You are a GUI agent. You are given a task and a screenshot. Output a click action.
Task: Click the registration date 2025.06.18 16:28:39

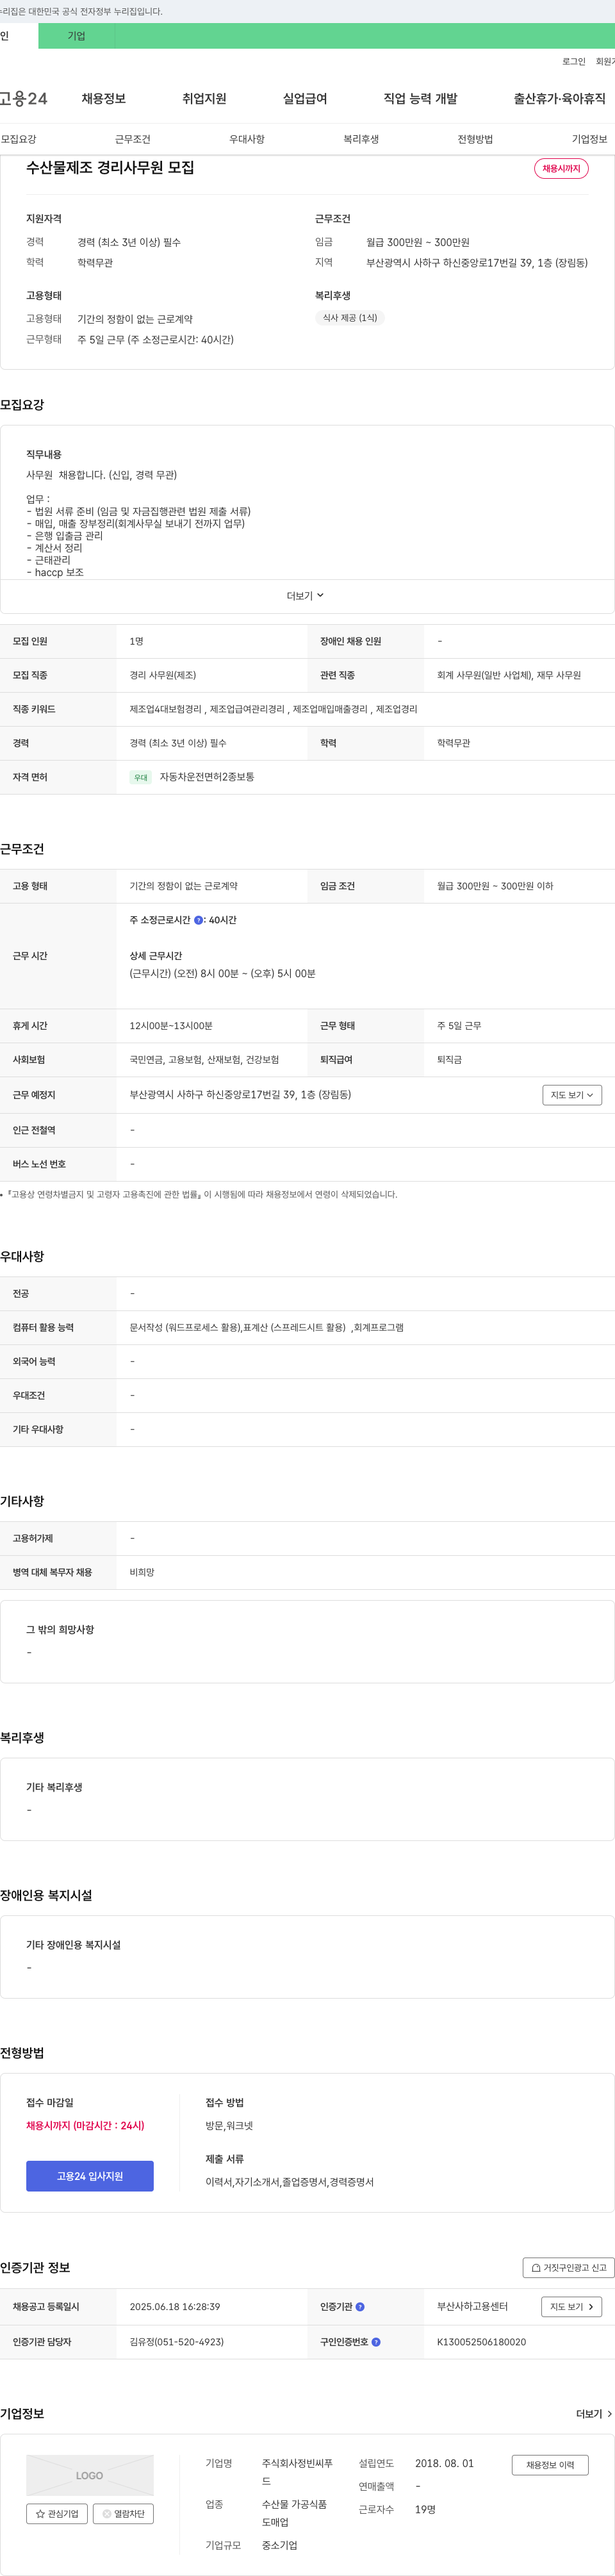tap(175, 2307)
